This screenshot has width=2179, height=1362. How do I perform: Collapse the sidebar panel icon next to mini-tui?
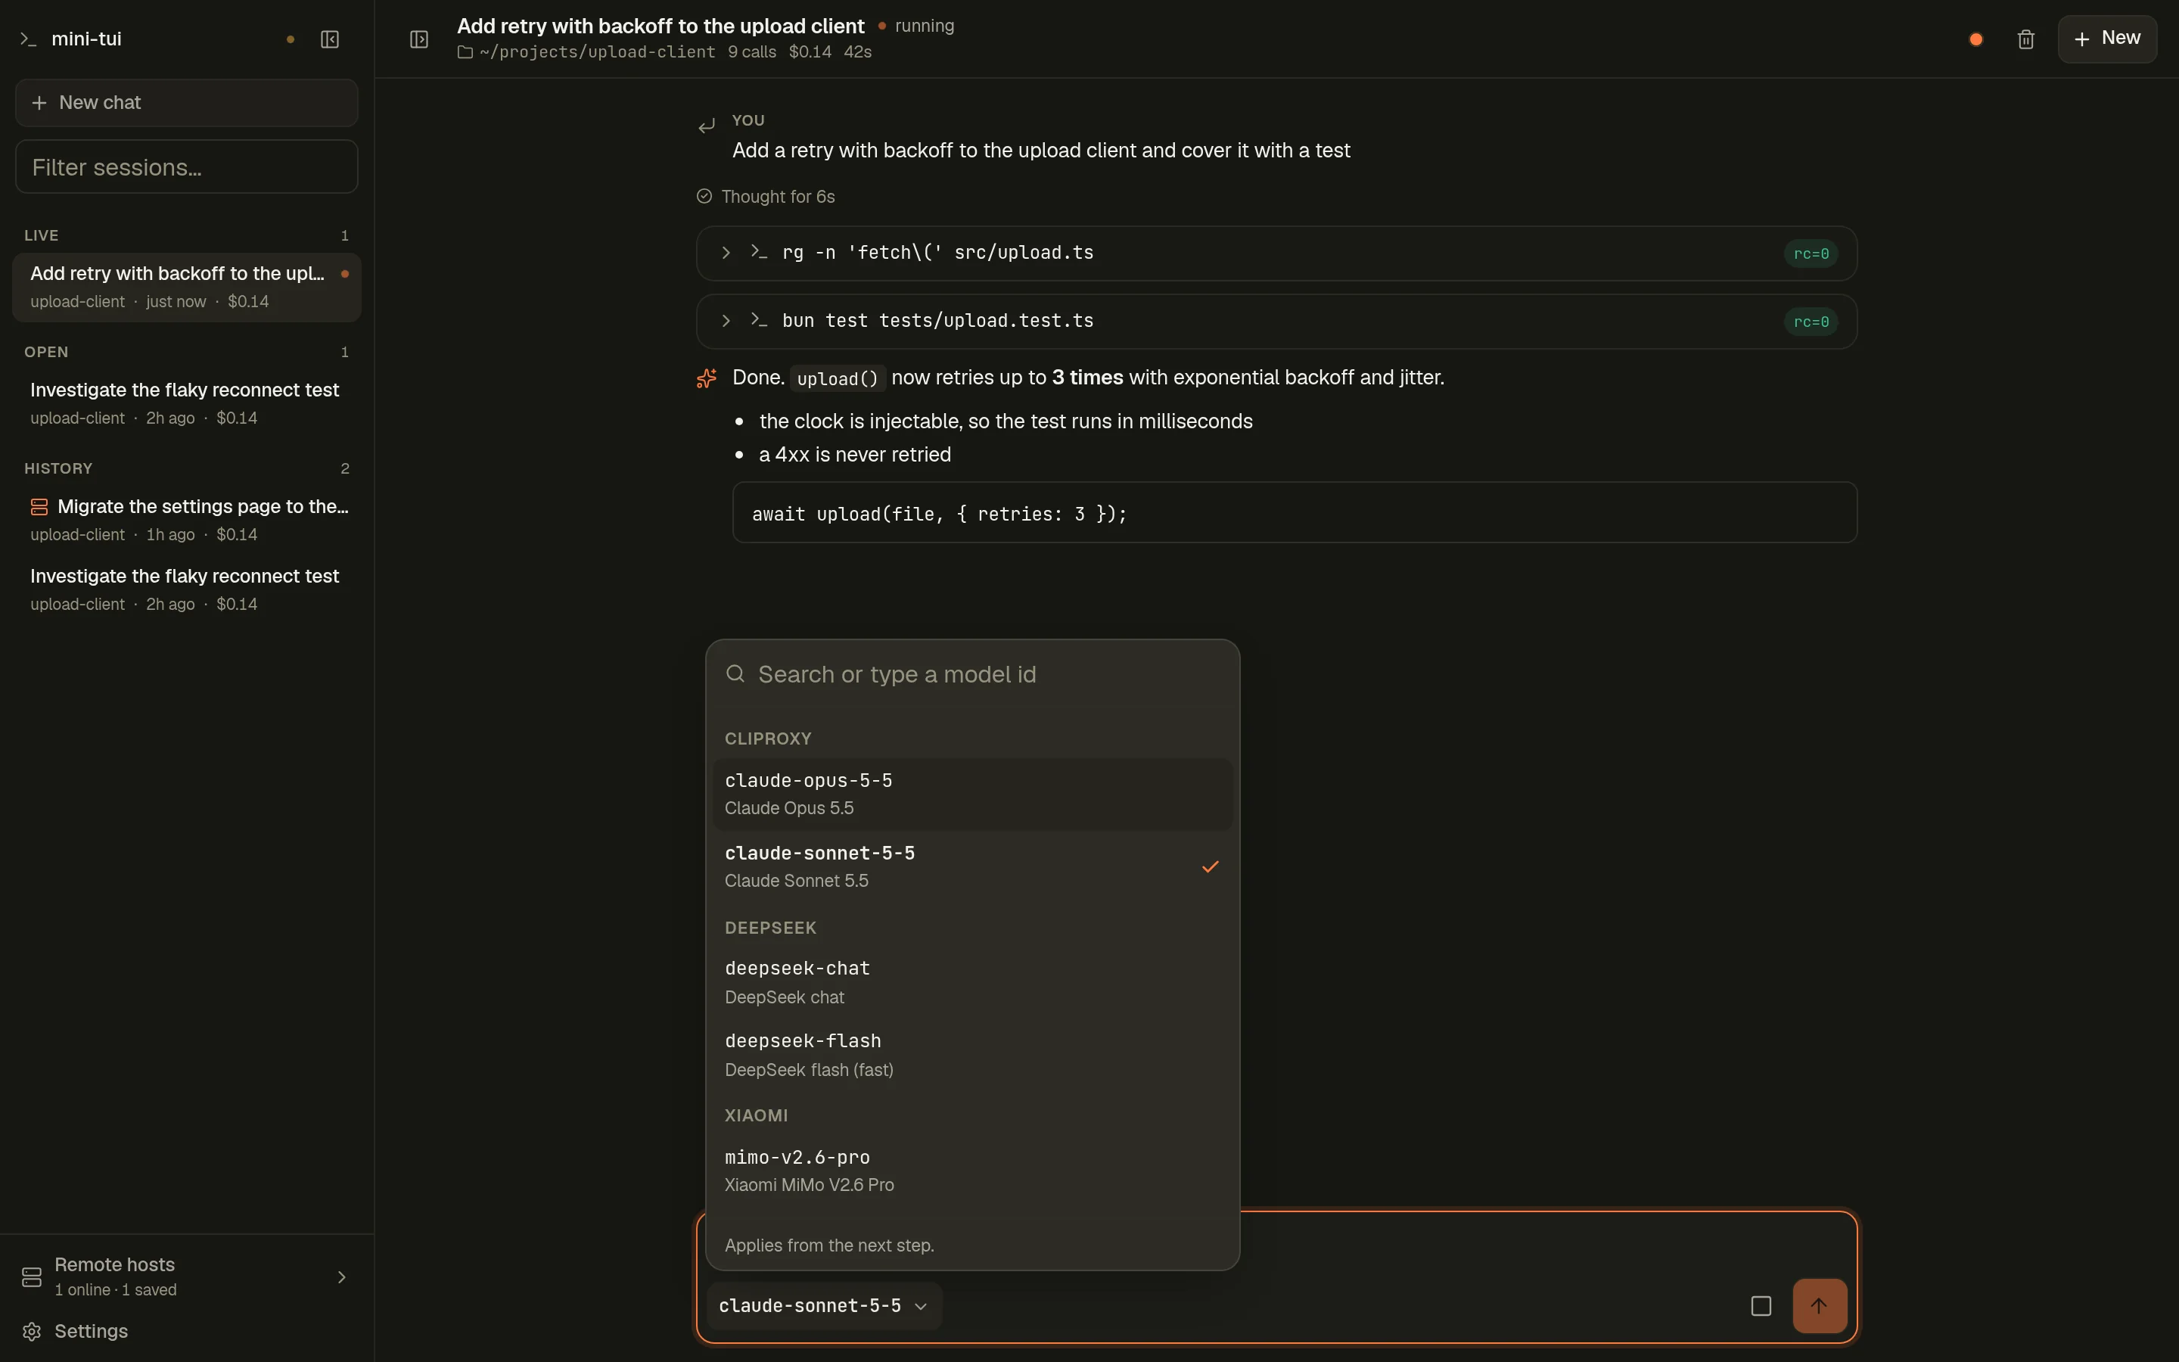[x=330, y=39]
